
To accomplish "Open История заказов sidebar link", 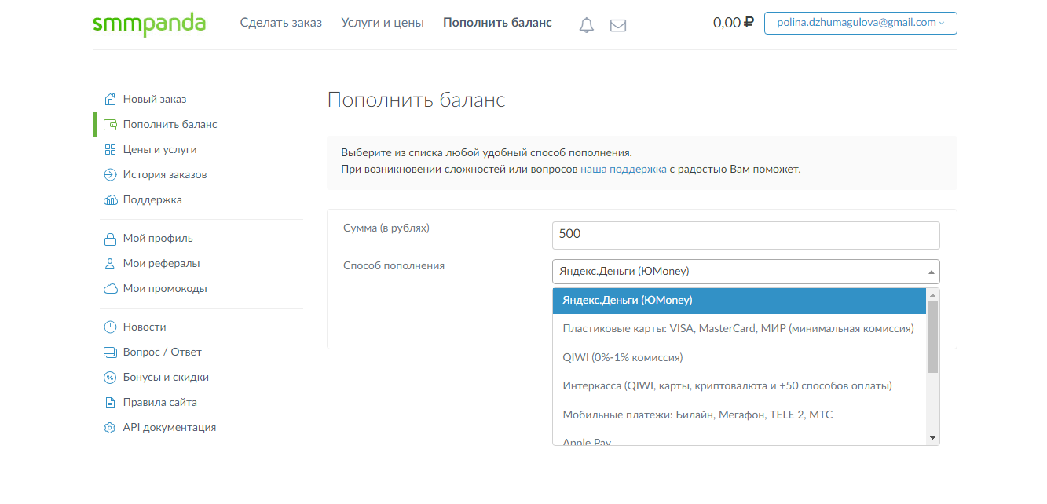I will click(165, 175).
